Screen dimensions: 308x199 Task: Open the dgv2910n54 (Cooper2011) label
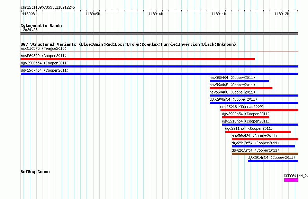pyautogui.click(x=246, y=121)
